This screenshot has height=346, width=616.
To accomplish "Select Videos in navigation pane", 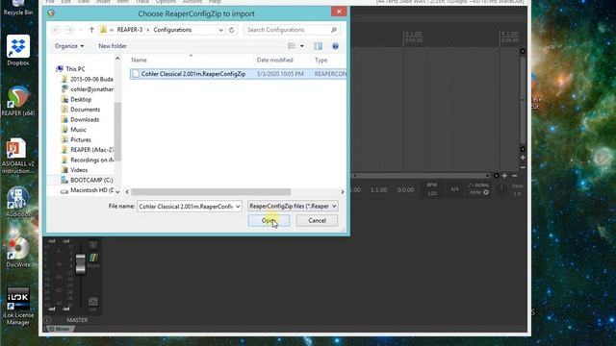I will 74,170.
